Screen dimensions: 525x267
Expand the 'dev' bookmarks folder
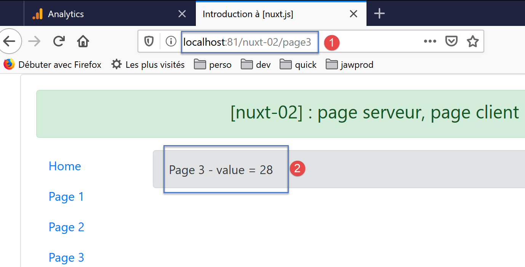click(256, 65)
